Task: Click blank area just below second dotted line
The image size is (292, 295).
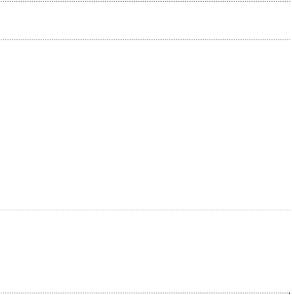Action: point(146,46)
